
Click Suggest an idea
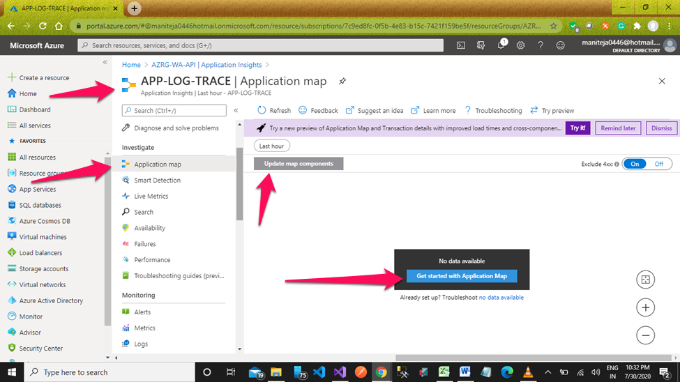tap(375, 111)
